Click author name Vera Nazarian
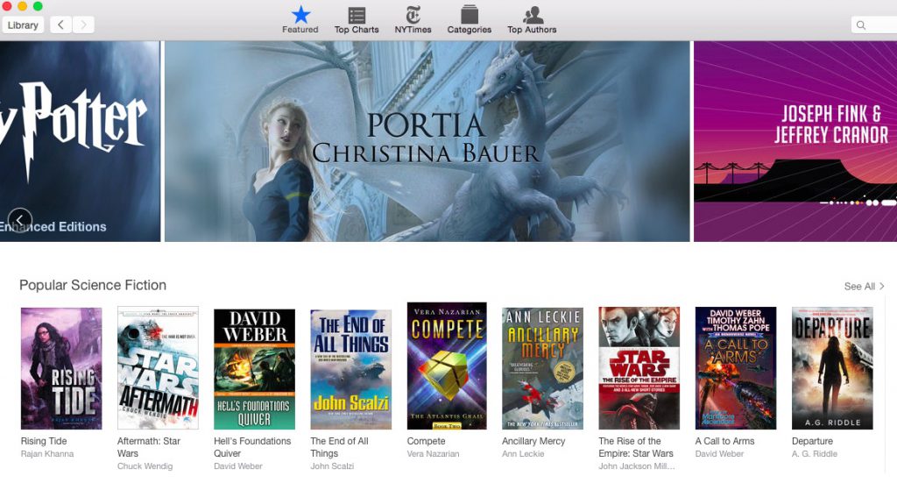The height and width of the screenshot is (483, 897). 433,454
